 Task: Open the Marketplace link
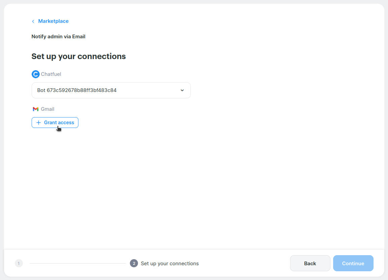click(53, 21)
